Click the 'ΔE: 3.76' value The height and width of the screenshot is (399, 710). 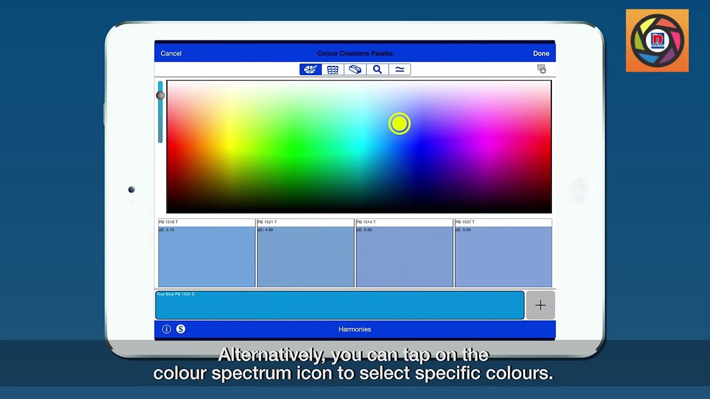click(166, 230)
